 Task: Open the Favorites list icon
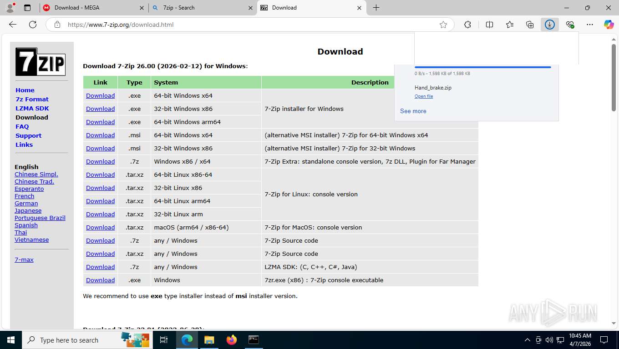[510, 25]
